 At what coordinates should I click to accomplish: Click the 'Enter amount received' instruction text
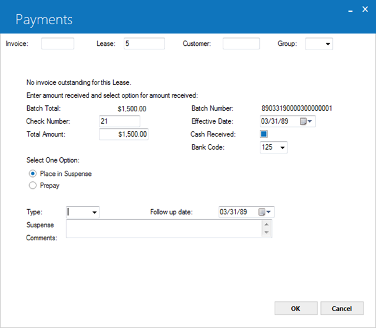pyautogui.click(x=112, y=95)
